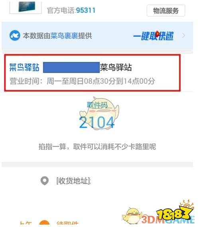The image size is (199, 227).
Task: Click the chick mascot behind pickup code
Action: (x=100, y=113)
